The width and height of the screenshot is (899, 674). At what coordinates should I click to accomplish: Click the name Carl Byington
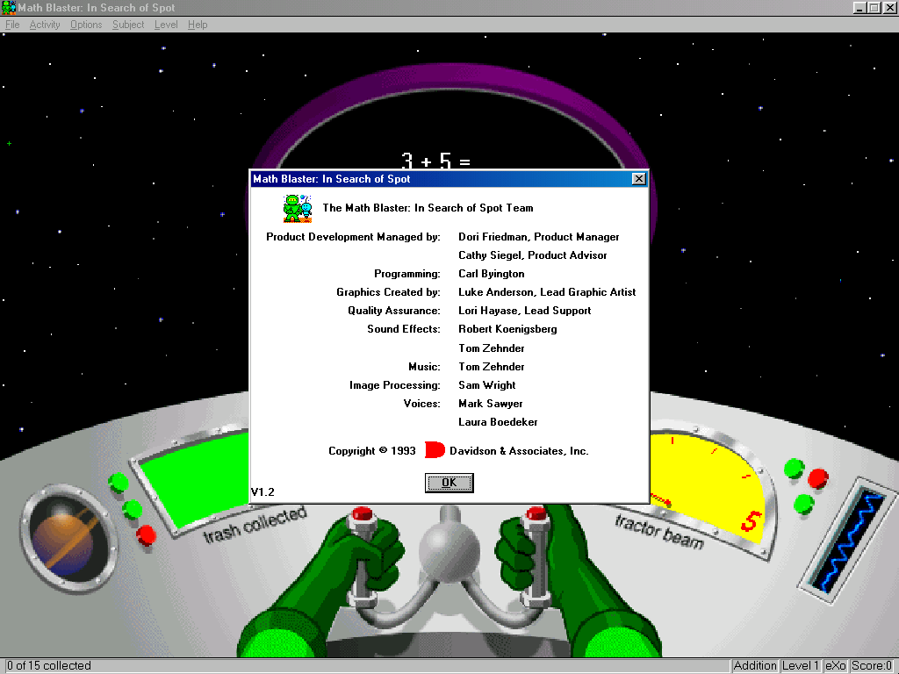[x=492, y=274]
